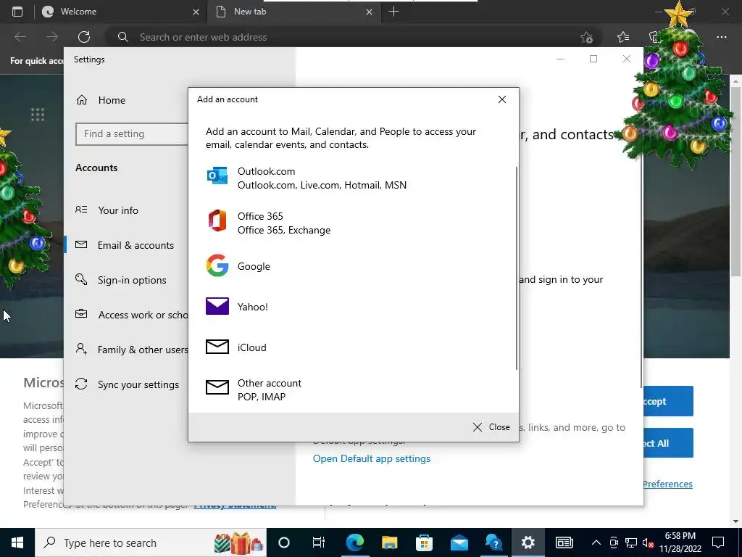Viewport: 742px width, 557px height.
Task: Open File Explorer from taskbar
Action: [389, 542]
